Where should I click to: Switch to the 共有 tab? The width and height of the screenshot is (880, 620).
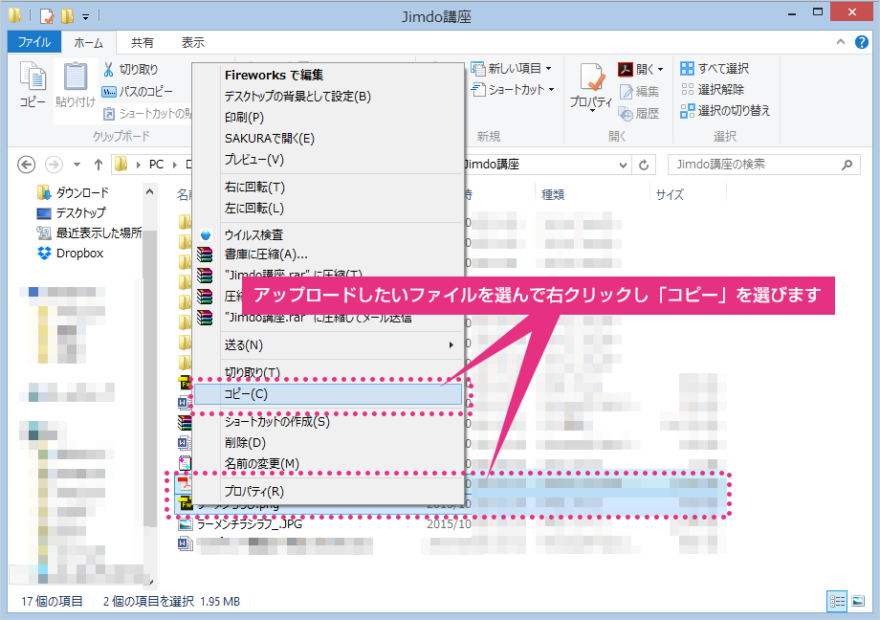142,43
